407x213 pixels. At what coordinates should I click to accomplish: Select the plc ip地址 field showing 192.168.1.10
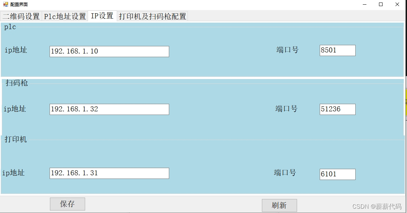tap(109, 51)
